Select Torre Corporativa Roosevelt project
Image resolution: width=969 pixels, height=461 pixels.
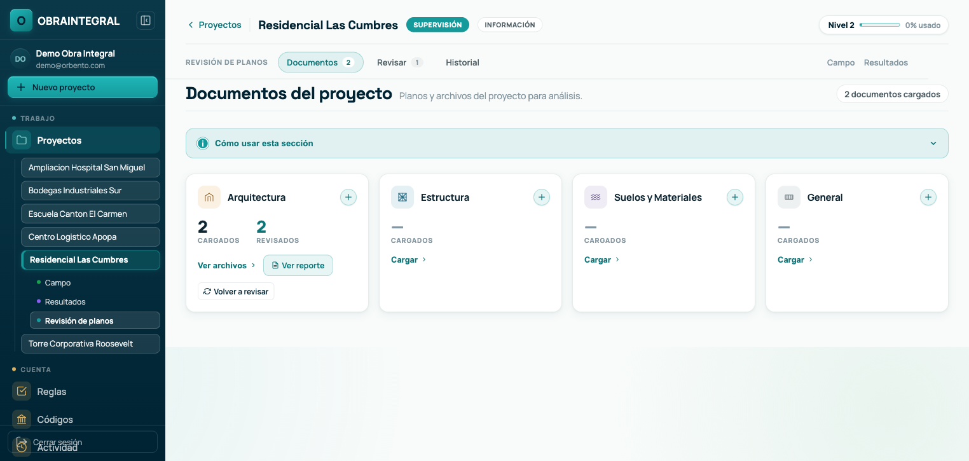coord(90,343)
